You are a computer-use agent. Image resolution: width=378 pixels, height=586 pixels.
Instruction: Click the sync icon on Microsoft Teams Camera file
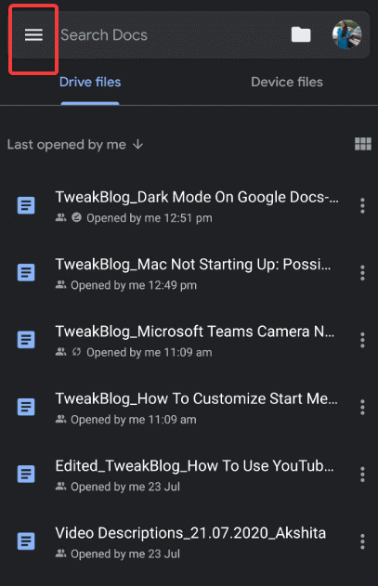[77, 352]
